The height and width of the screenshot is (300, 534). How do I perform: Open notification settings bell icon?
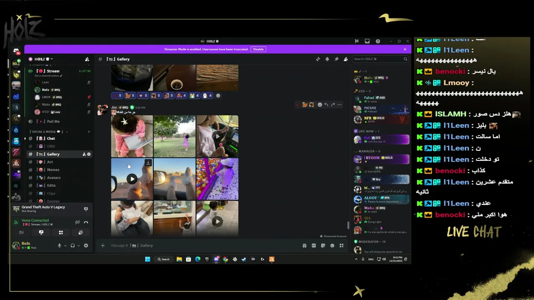coord(327,59)
